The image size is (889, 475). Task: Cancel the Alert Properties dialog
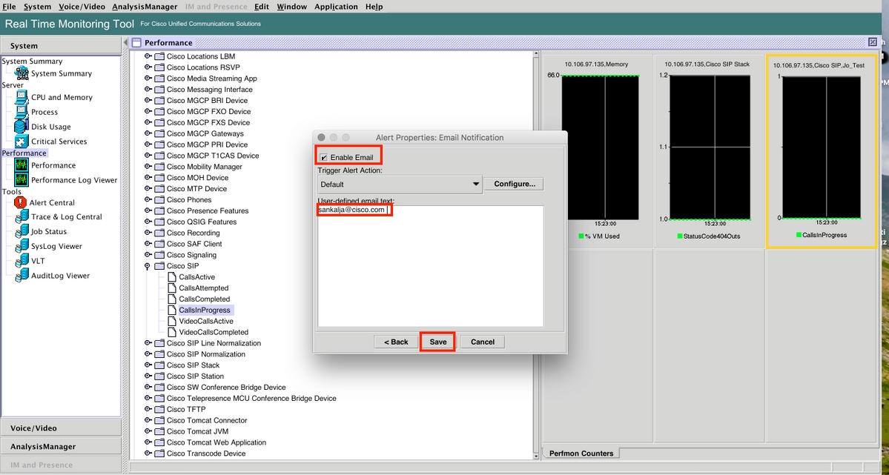pos(483,342)
